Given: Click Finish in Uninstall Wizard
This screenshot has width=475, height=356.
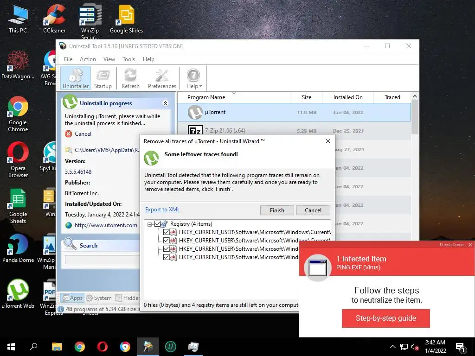Looking at the screenshot, I should point(277,210).
